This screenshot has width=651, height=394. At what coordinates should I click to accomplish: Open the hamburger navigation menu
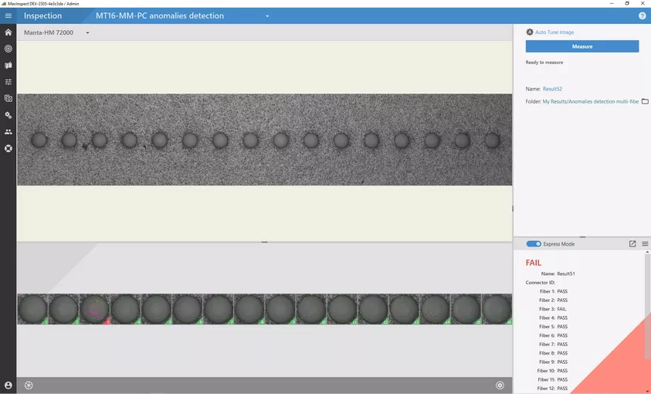pyautogui.click(x=8, y=15)
